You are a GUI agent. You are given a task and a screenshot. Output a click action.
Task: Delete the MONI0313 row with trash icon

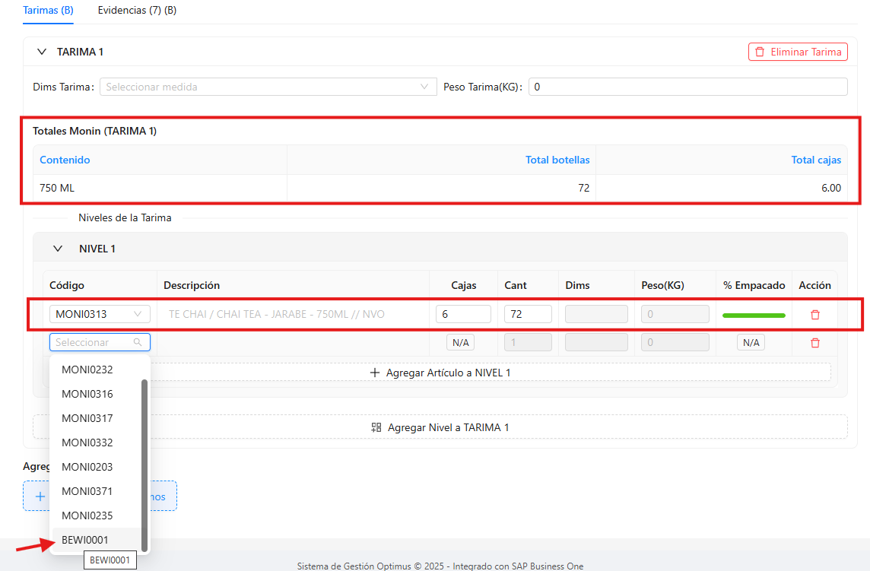point(815,315)
